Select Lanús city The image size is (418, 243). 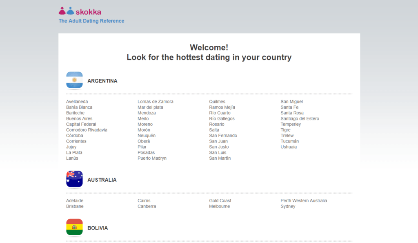[x=72, y=158]
